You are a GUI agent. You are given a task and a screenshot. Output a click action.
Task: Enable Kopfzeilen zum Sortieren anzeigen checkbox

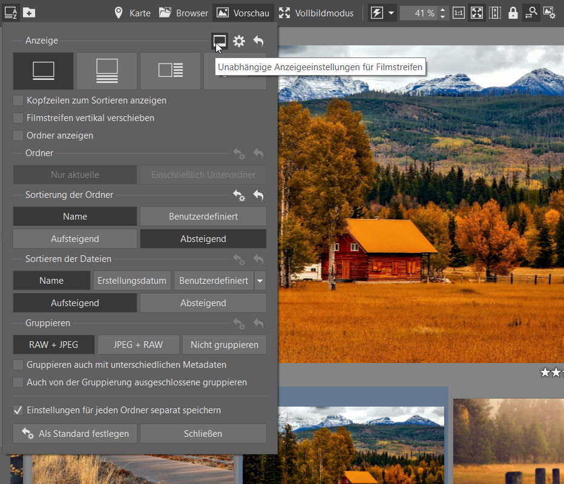18,100
